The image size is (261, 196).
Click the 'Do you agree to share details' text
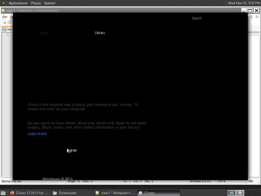pyautogui.click(x=87, y=125)
